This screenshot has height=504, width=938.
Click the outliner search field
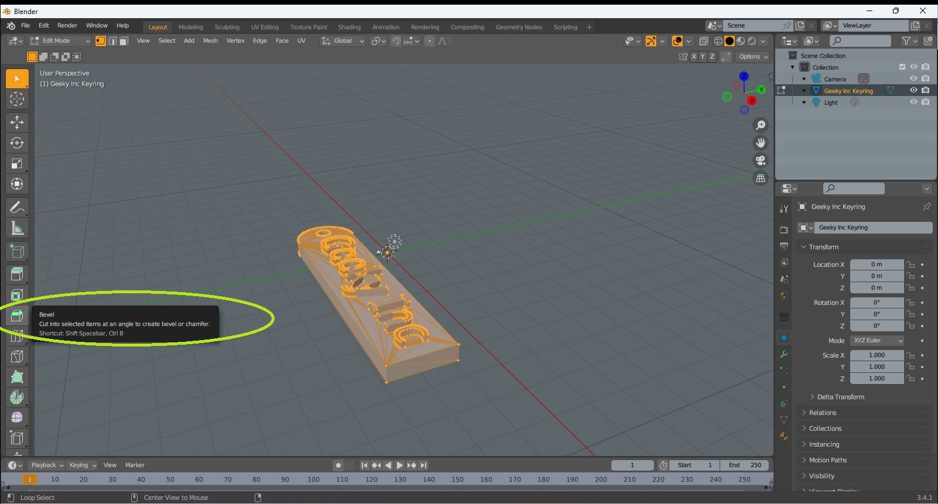(860, 41)
